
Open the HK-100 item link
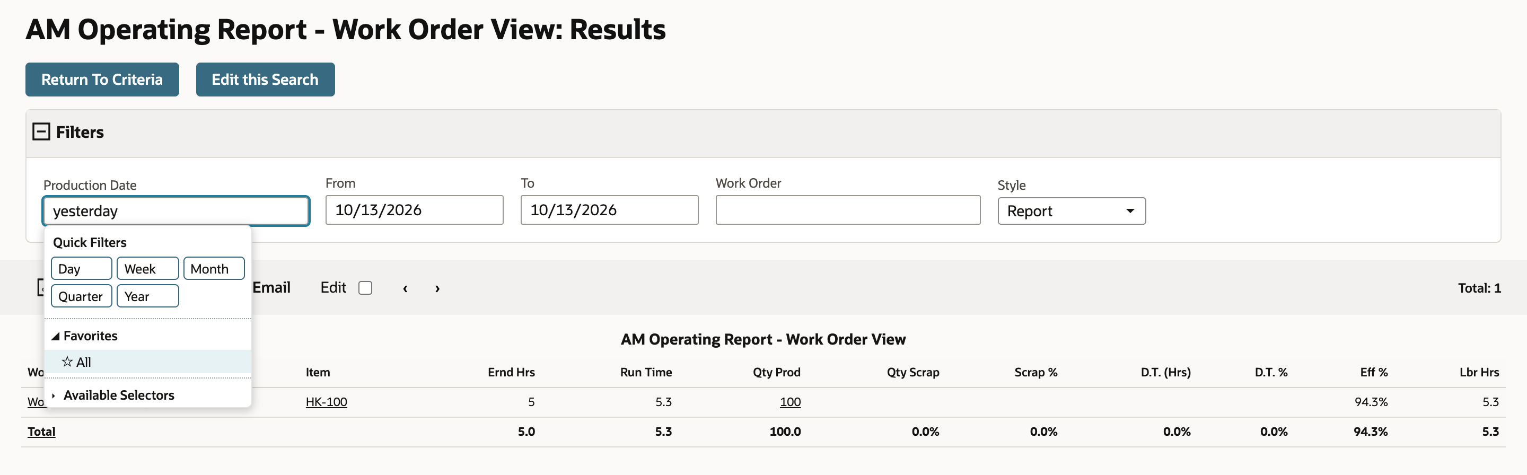326,402
